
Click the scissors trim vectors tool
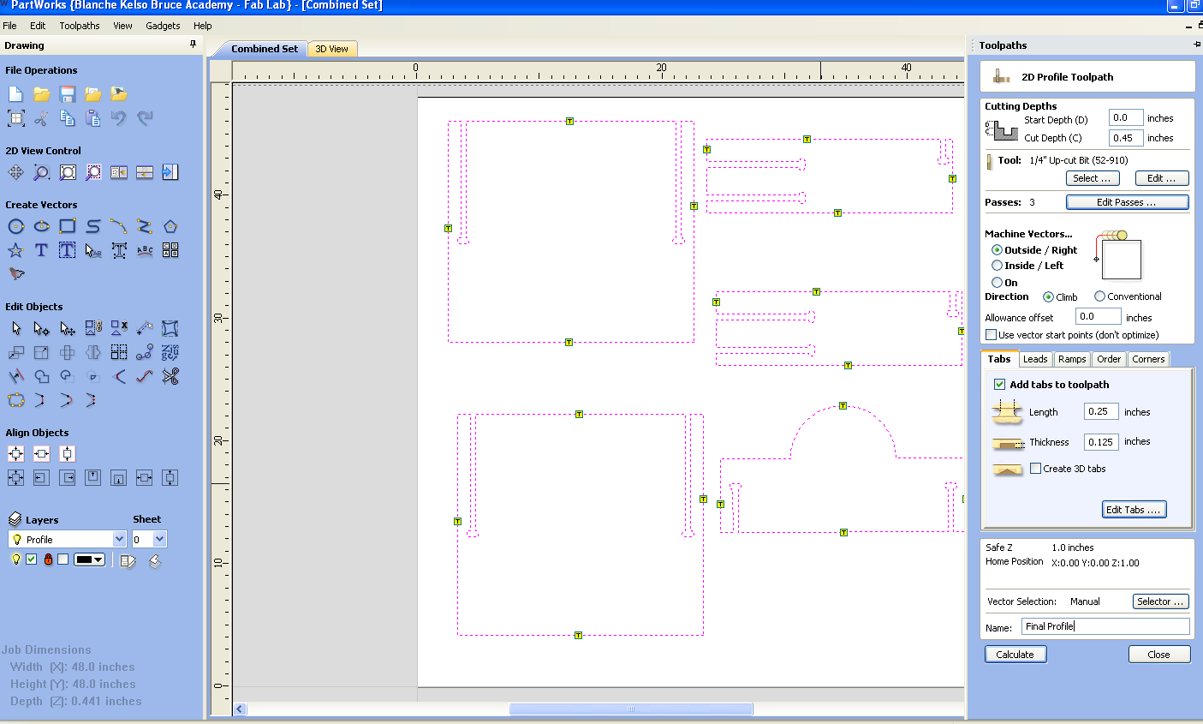(170, 376)
